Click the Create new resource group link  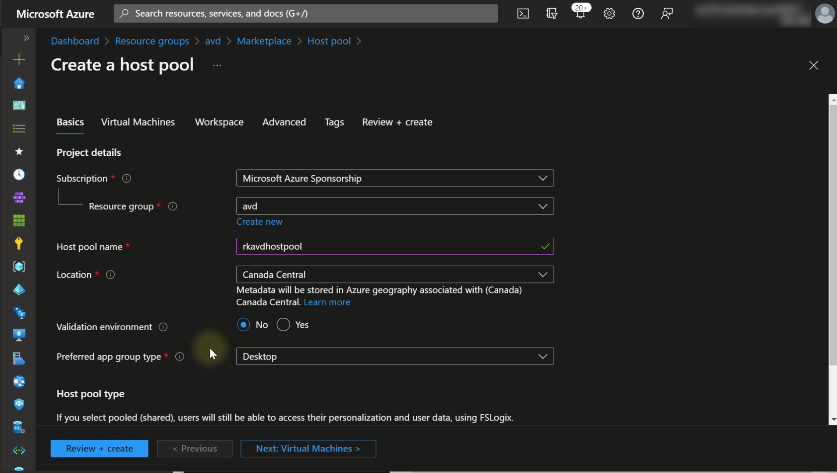coord(259,222)
